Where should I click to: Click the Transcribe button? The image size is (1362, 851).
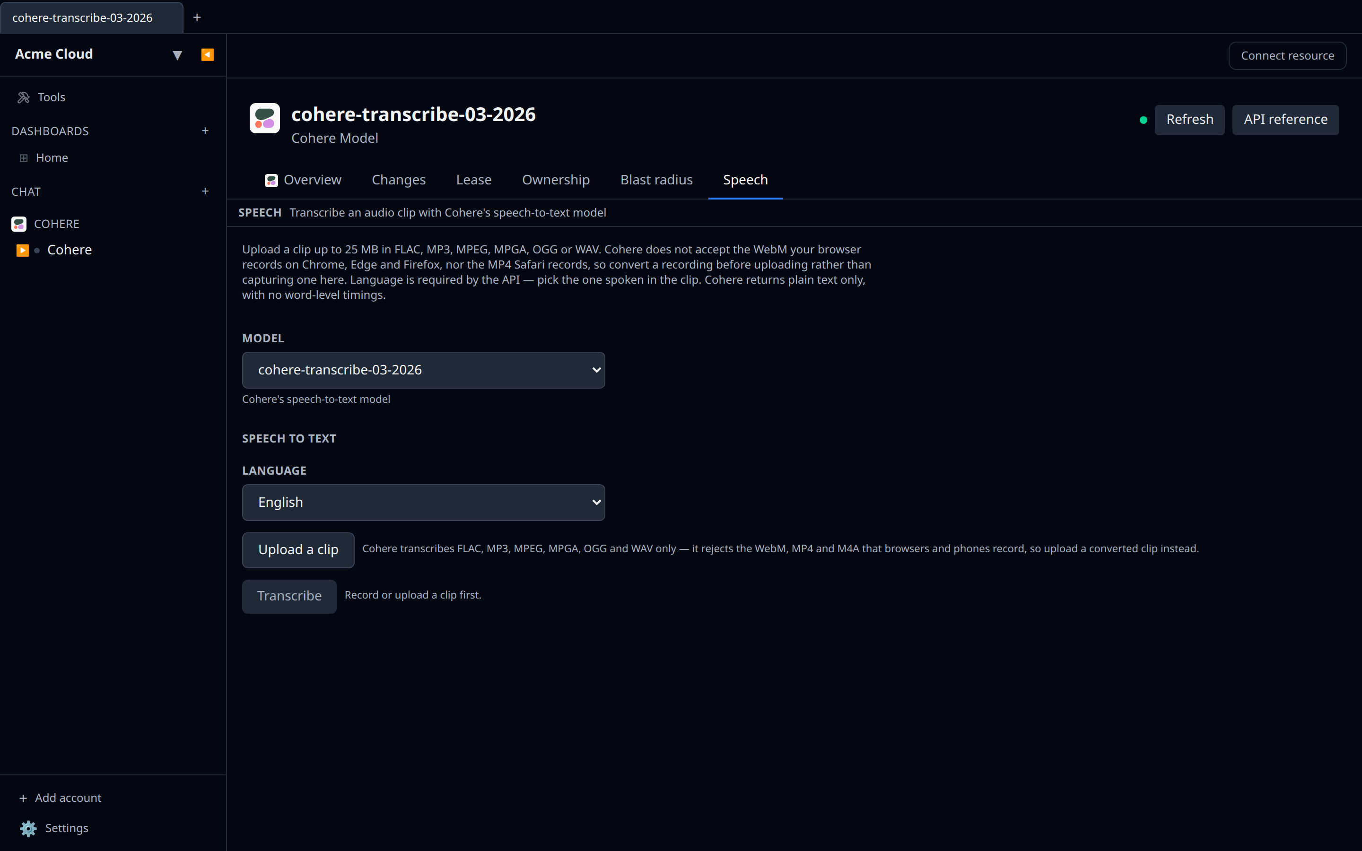tap(289, 596)
